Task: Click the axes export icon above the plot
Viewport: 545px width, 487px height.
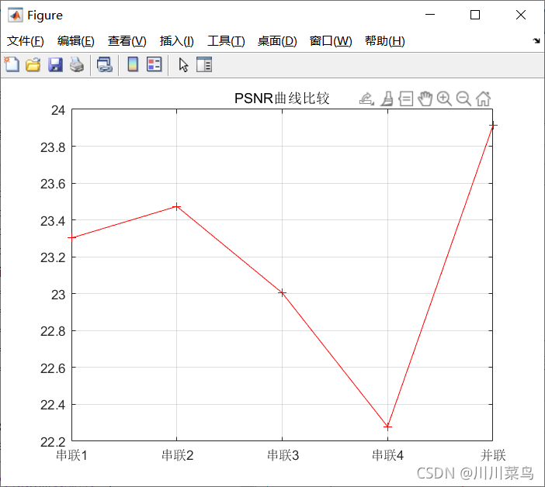Action: click(x=366, y=99)
